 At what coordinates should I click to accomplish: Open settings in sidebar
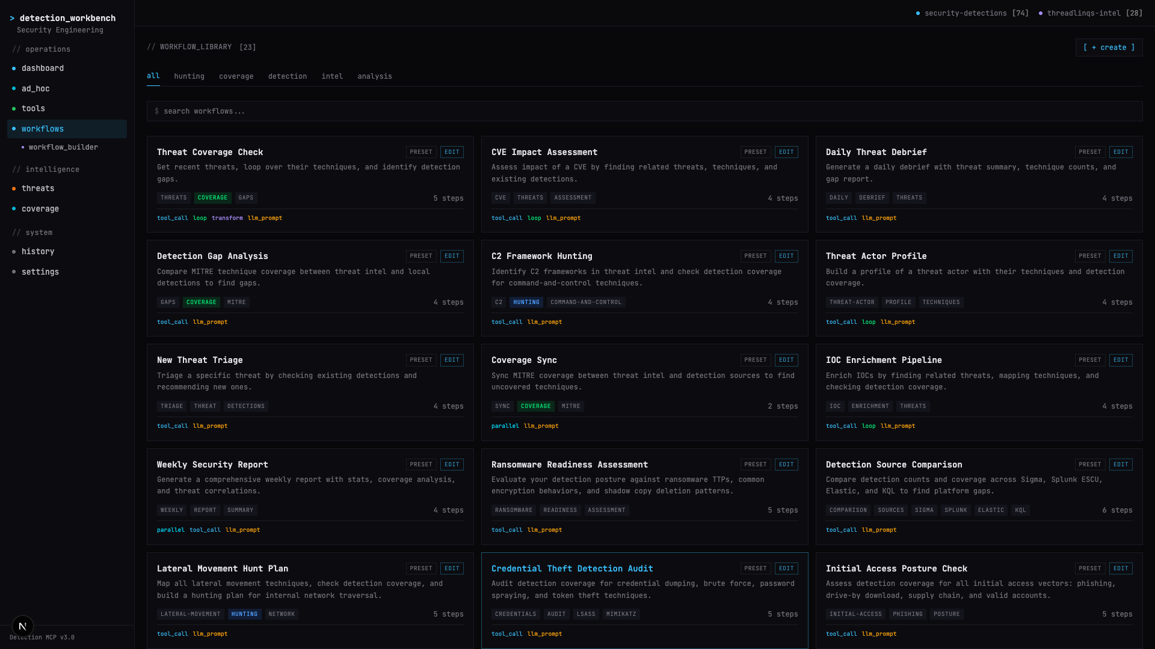67,272
